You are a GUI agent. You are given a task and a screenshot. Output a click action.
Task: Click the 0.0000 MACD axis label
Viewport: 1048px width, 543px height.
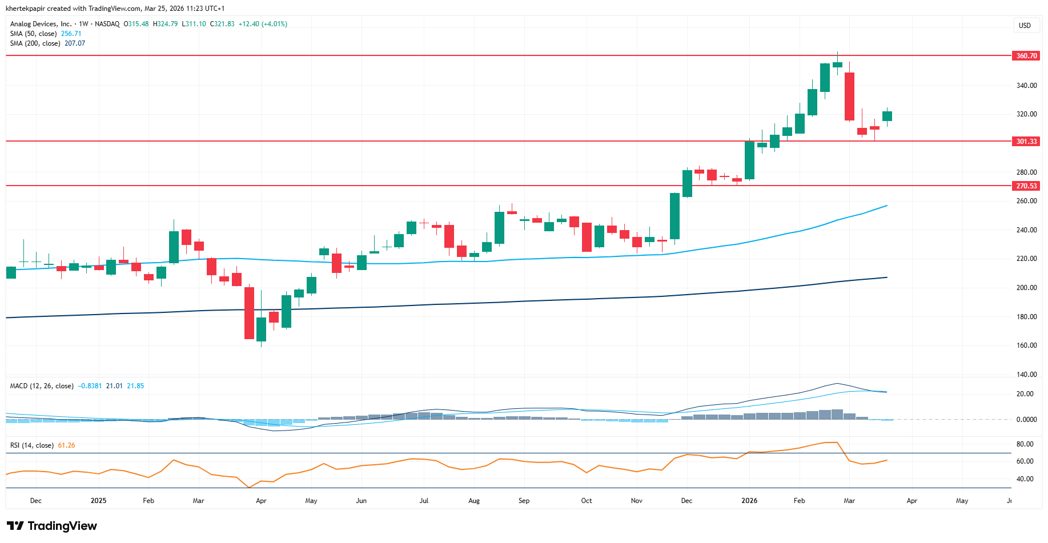[x=1026, y=420]
